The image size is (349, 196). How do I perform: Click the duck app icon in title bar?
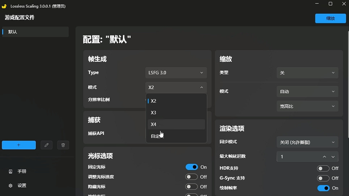tap(4, 6)
